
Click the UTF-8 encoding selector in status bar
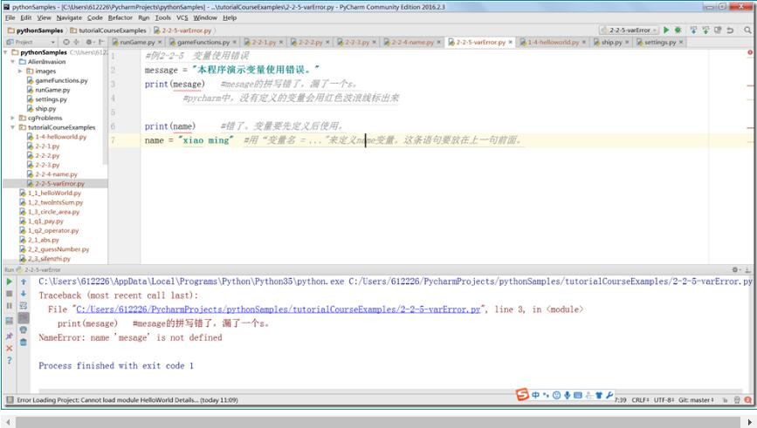coord(661,400)
